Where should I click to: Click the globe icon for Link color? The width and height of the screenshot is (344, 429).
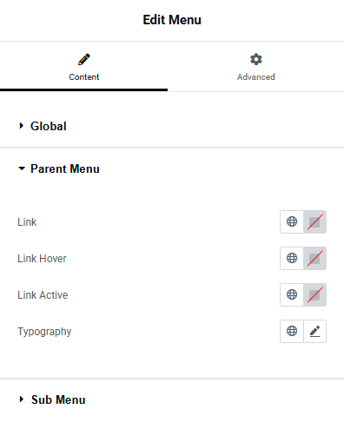coord(292,221)
